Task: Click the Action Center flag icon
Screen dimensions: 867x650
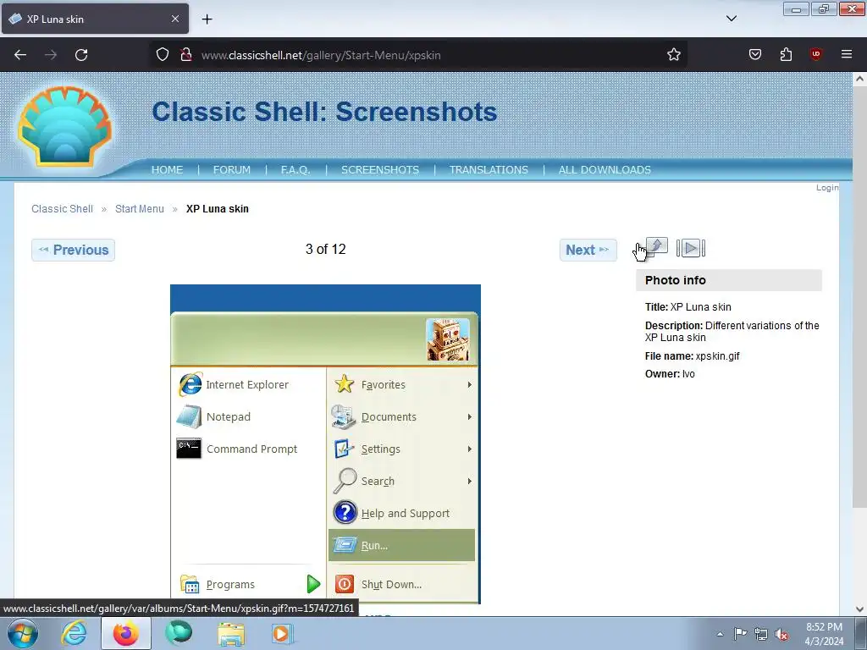Action: click(x=740, y=634)
